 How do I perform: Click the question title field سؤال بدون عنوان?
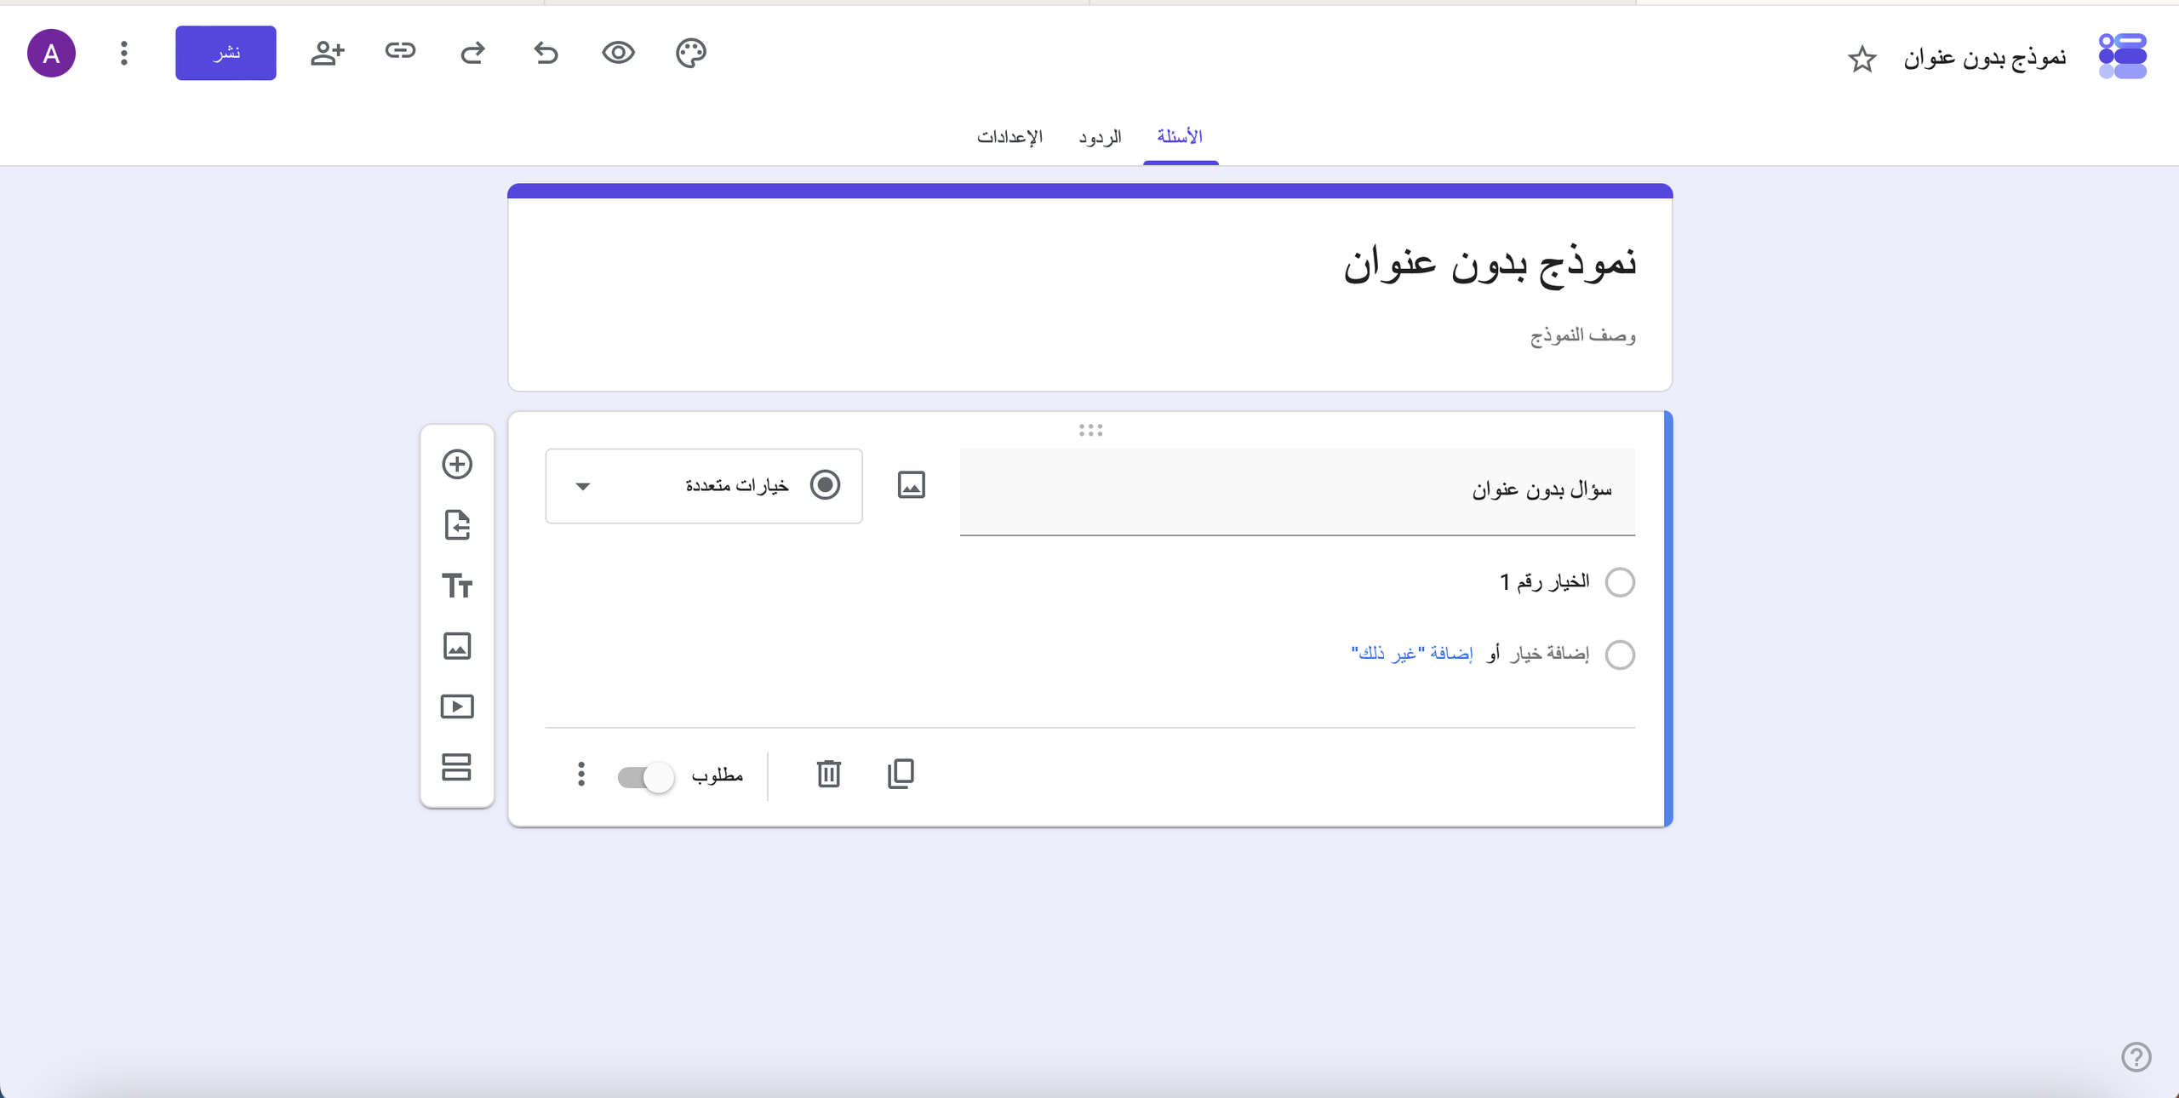click(x=1297, y=491)
